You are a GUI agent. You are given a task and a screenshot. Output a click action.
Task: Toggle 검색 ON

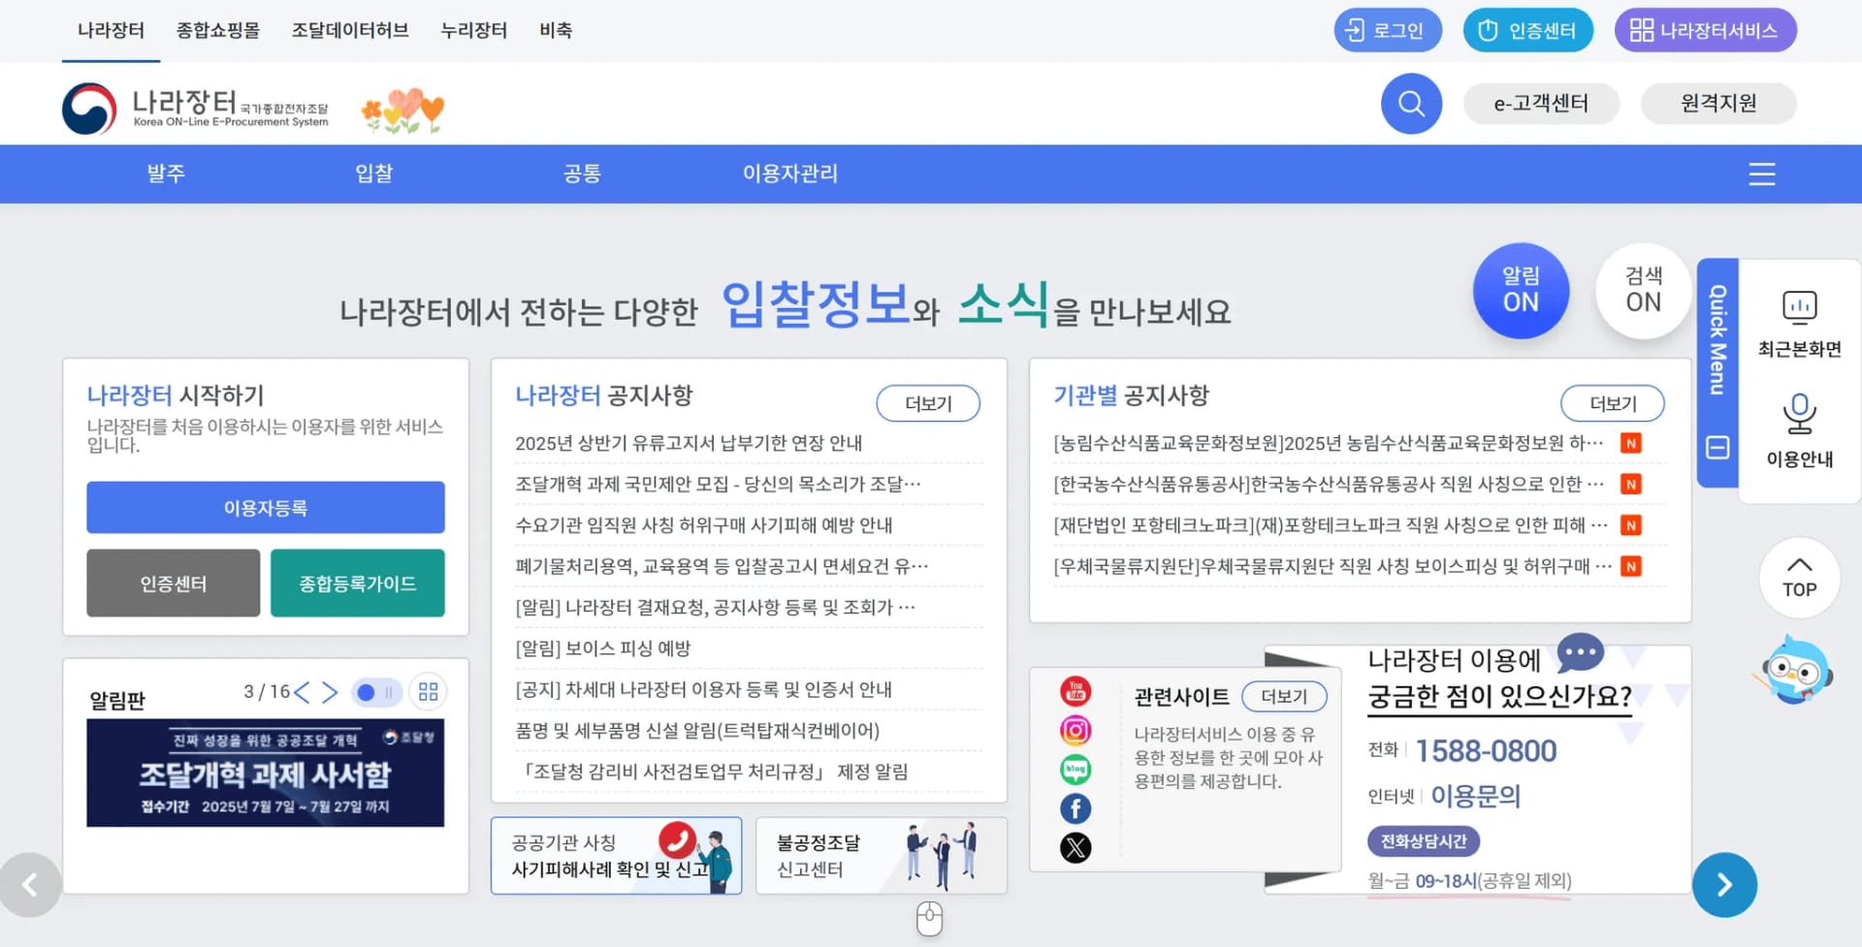coord(1643,290)
